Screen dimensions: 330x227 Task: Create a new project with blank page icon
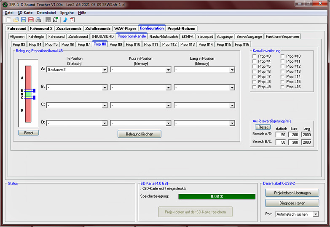point(9,20)
